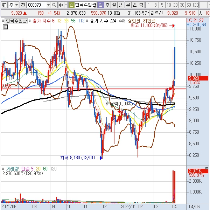Viewport: 210px width, 210px height.
Task: Toggle square marker before 거래량 legend
Action: pos(3,169)
